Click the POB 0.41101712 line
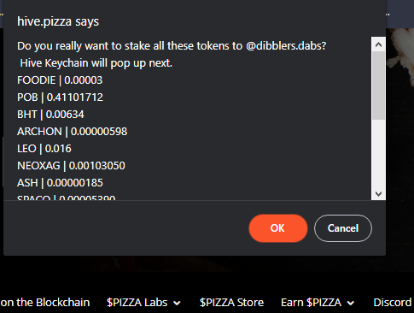414x313 pixels. [60, 97]
